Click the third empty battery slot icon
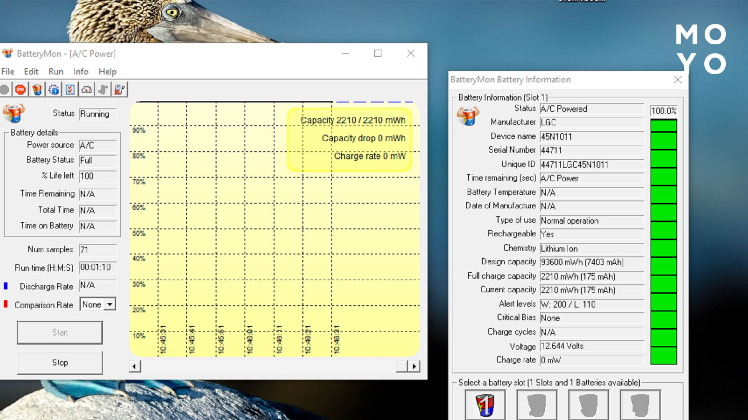The image size is (748, 420). pos(588,405)
